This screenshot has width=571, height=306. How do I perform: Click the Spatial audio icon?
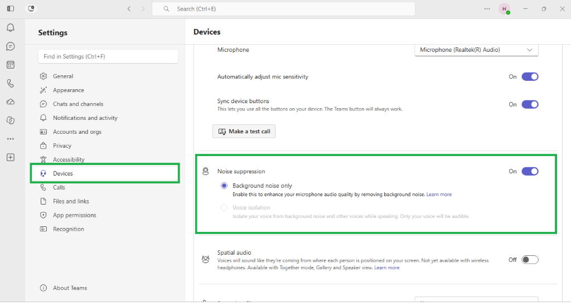coord(206,259)
